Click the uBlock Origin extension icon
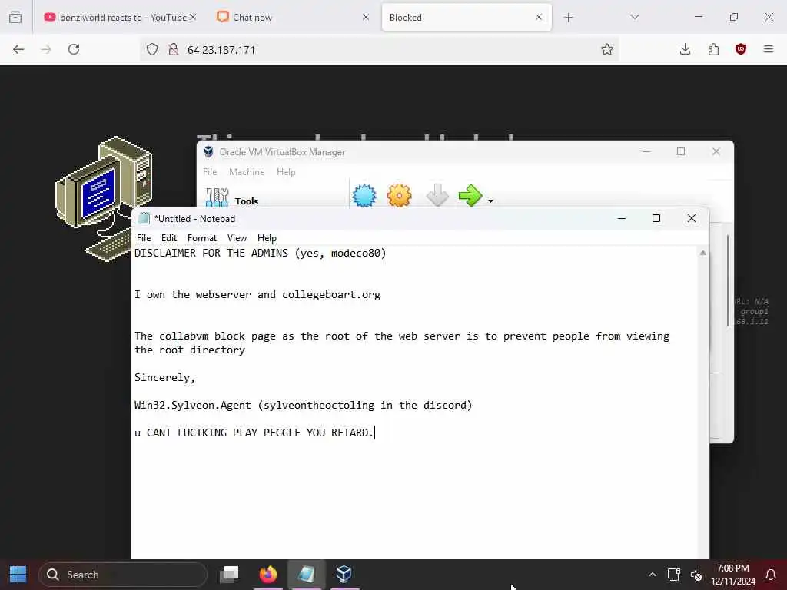787x590 pixels. click(x=741, y=49)
